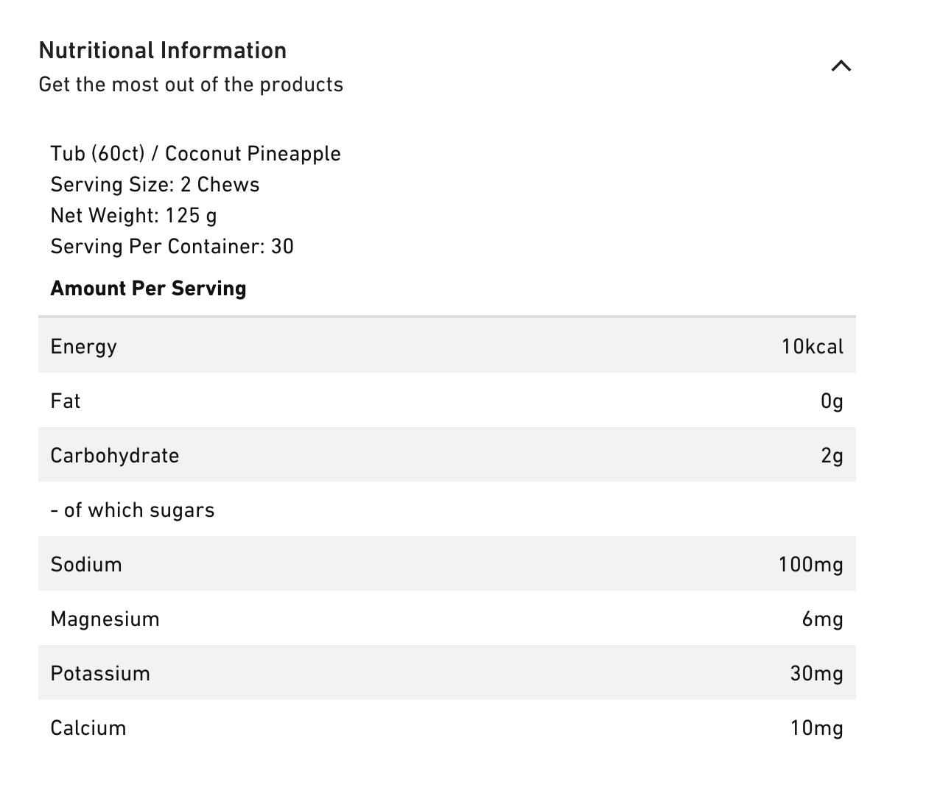Click the Potassium row label
940x785 pixels.
pyautogui.click(x=100, y=674)
